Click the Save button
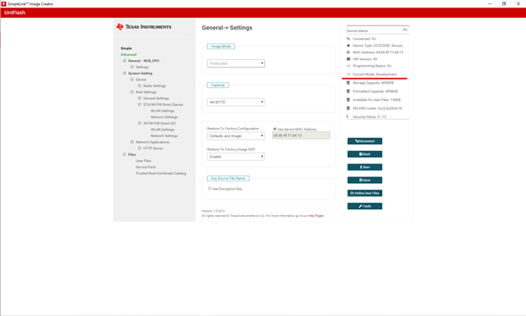Image resolution: width=526 pixels, height=316 pixels. 365,181
